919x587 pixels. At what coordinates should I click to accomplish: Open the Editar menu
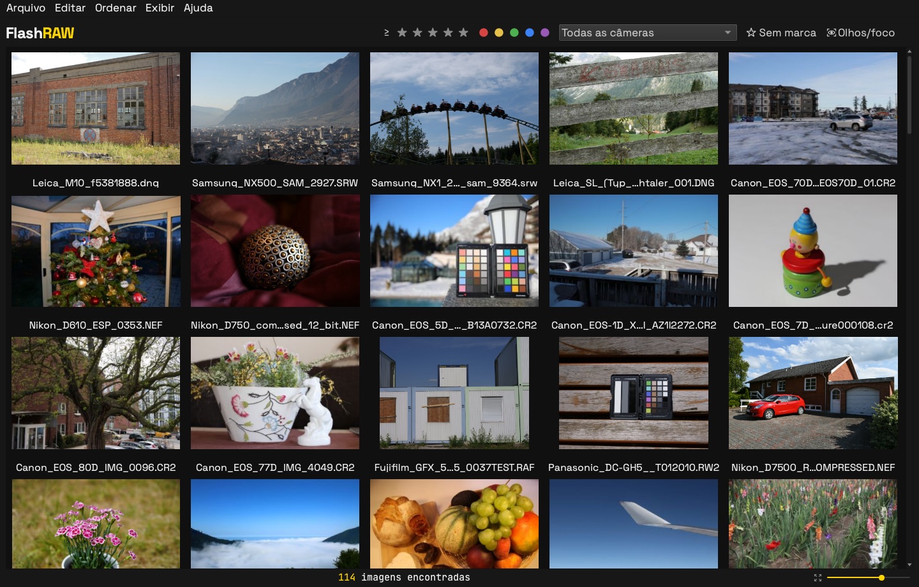point(70,8)
